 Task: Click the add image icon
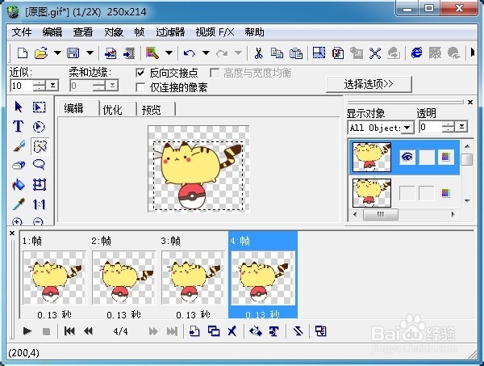(111, 53)
